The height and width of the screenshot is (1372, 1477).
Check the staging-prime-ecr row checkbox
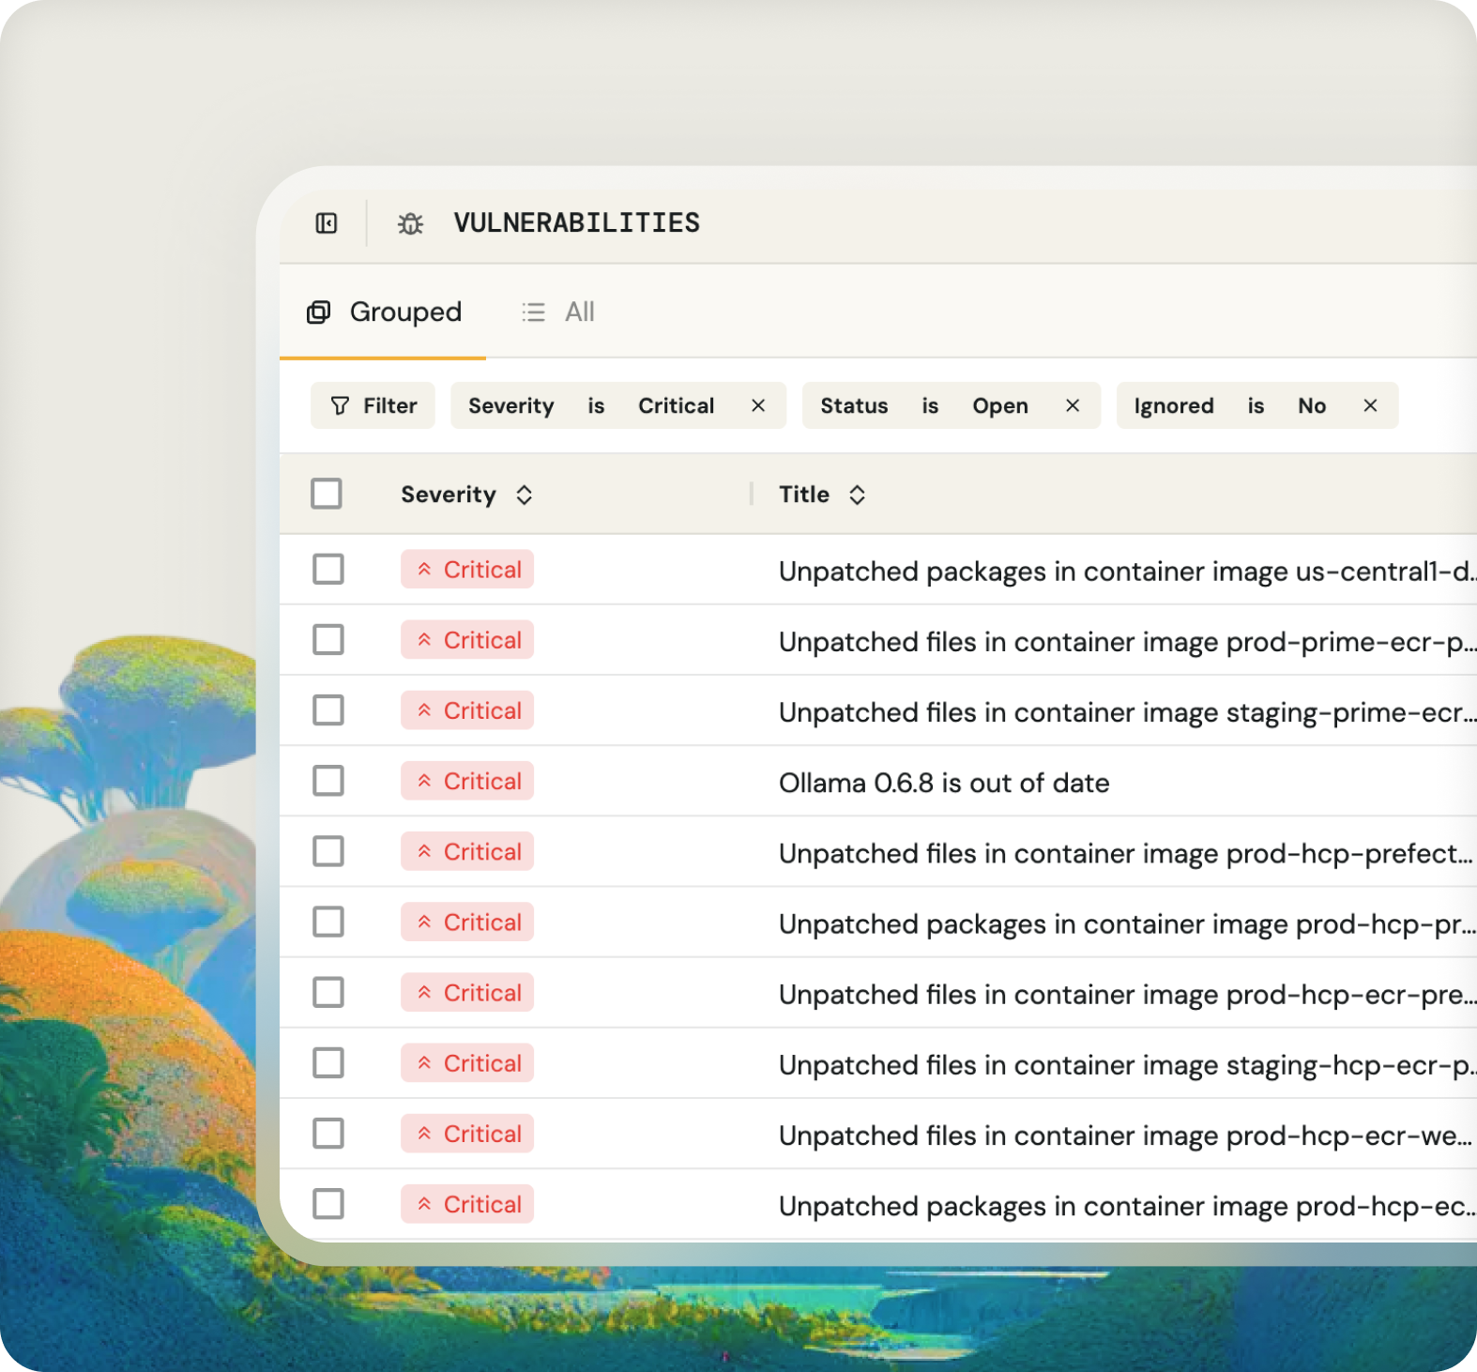pos(328,710)
